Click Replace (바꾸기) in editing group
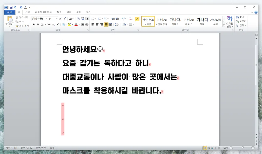The height and width of the screenshot is (154, 262). pos(241,21)
